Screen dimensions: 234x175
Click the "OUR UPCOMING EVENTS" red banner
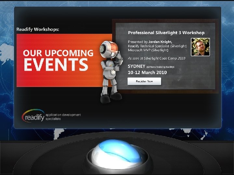point(64,60)
